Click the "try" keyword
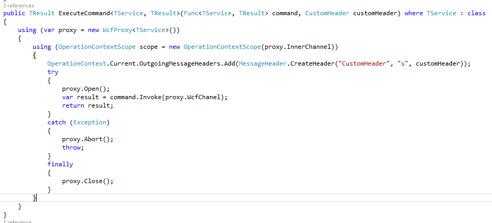492x223 pixels. [53, 72]
